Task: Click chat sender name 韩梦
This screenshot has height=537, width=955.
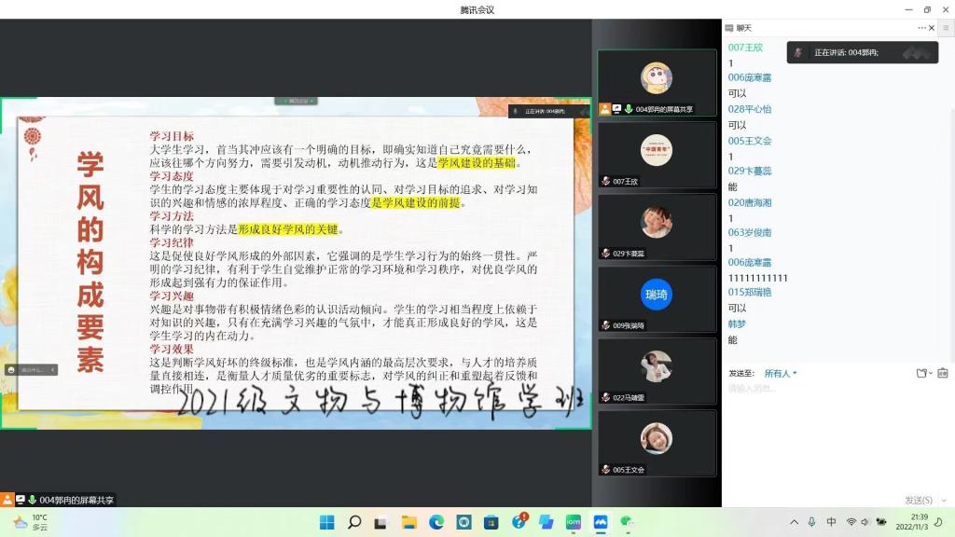Action: [737, 324]
